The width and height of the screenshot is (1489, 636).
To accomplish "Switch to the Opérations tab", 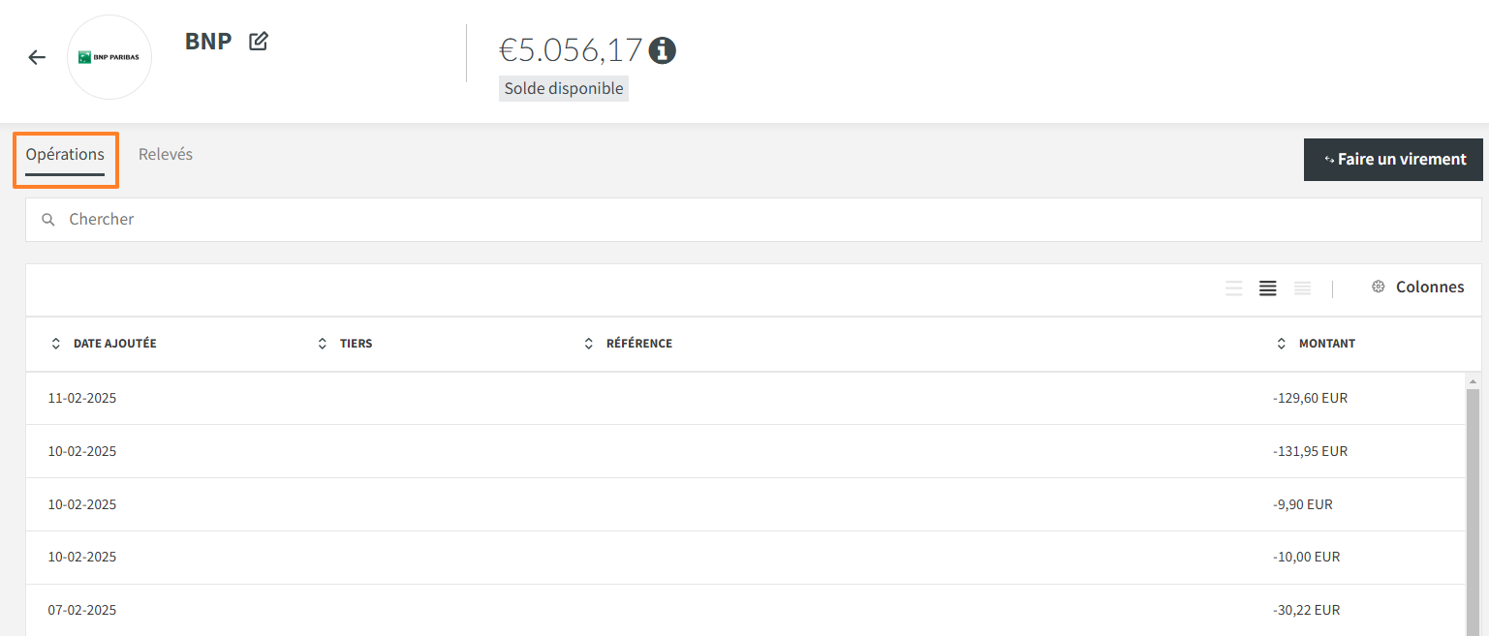I will (65, 155).
